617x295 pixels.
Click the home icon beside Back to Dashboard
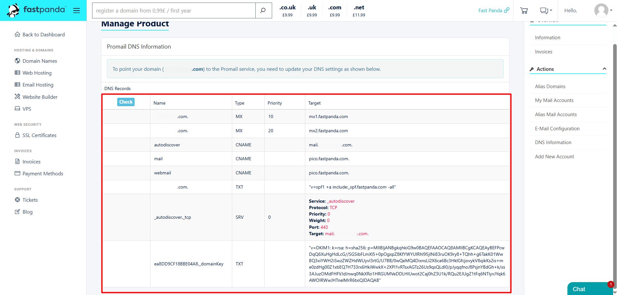pos(17,34)
